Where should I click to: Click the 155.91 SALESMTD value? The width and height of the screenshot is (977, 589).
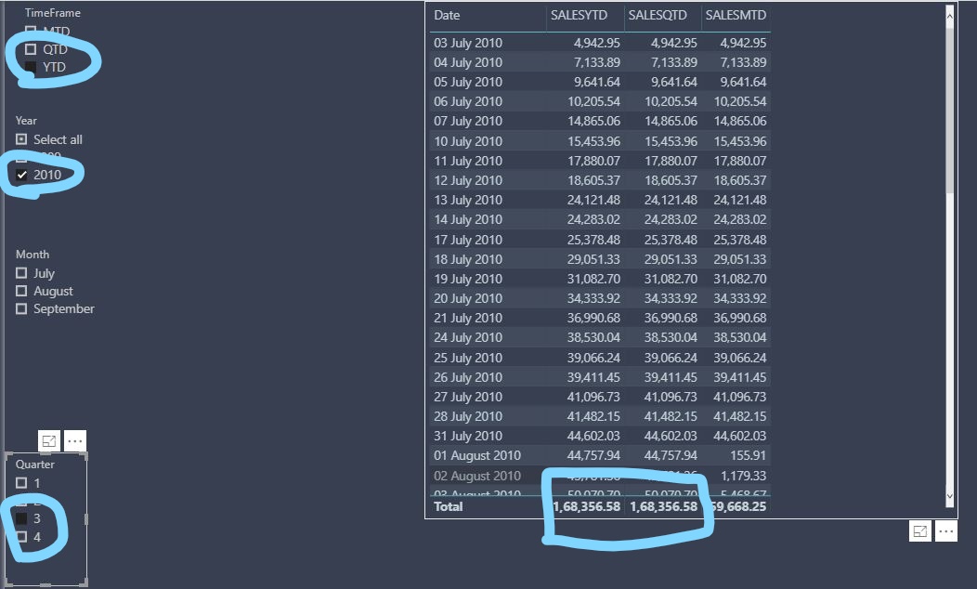tap(748, 455)
